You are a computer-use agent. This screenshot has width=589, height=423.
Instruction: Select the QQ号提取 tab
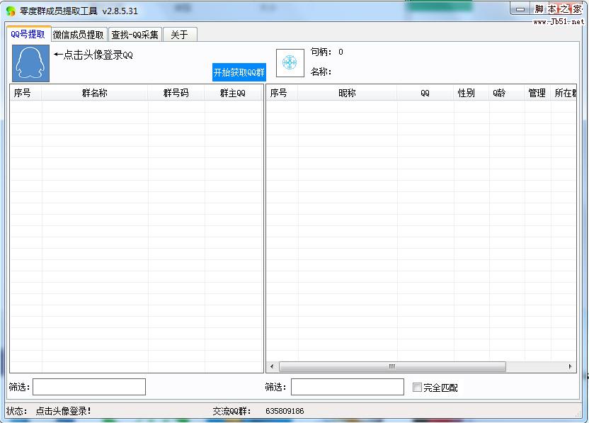(28, 34)
